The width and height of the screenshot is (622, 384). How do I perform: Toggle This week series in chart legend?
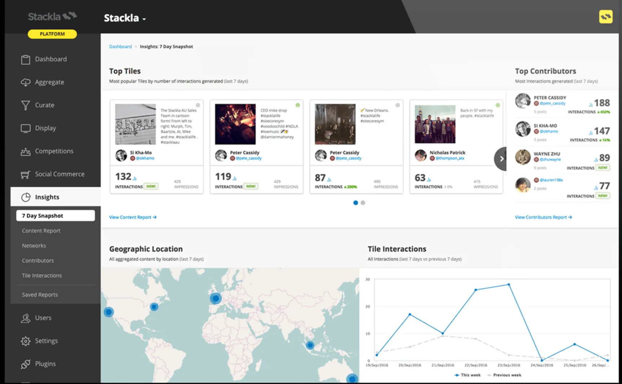(467, 375)
